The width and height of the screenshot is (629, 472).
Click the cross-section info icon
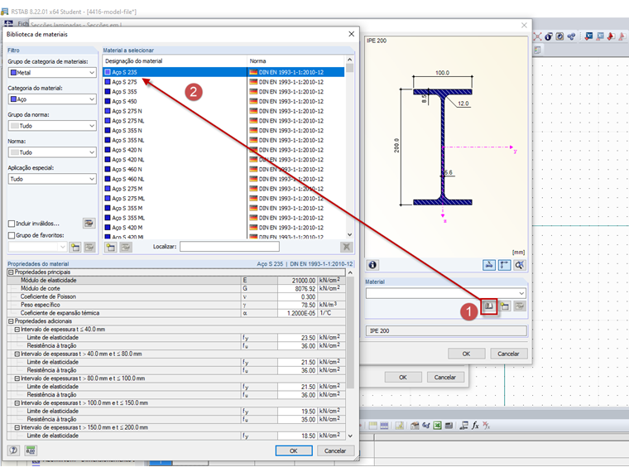pyautogui.click(x=372, y=265)
